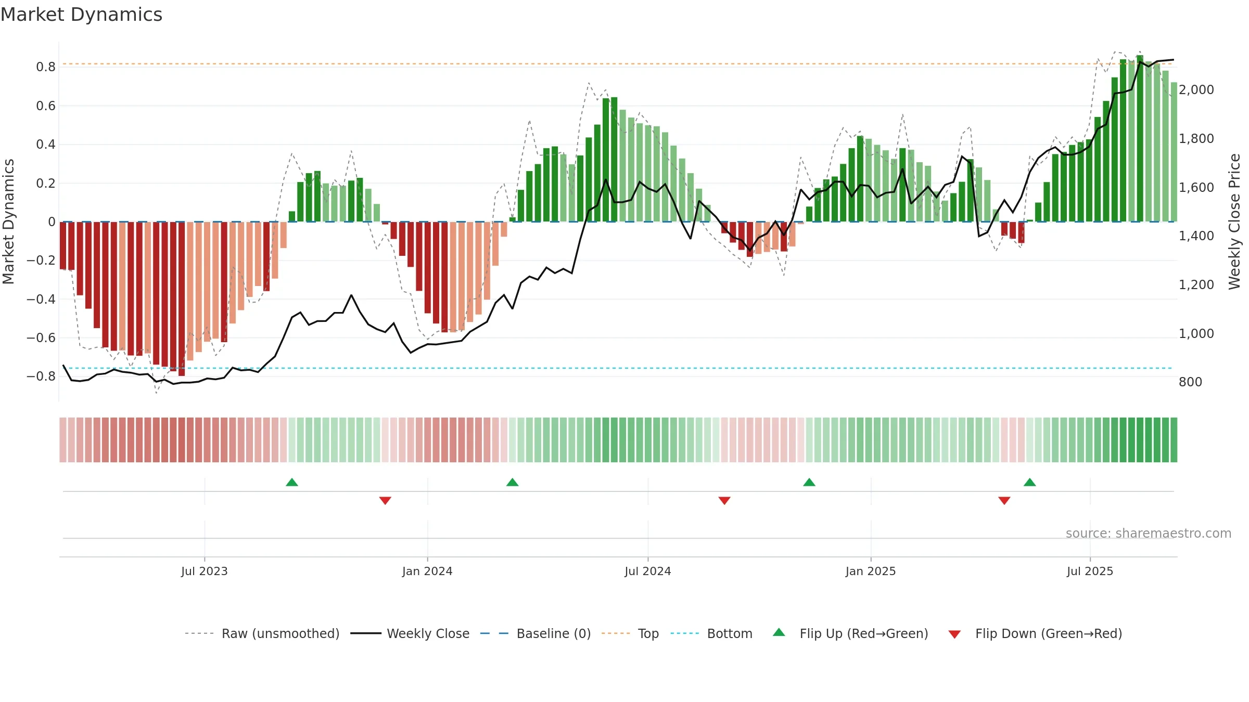Click the red flip-down marker before Jul 2025
This screenshot has height=702, width=1249.
click(x=1004, y=501)
